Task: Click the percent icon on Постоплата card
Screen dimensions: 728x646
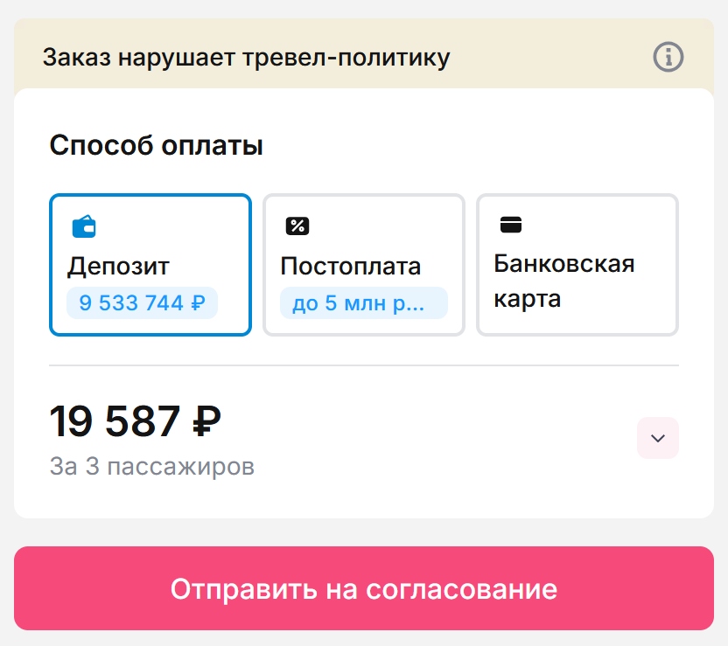Action: 297,226
